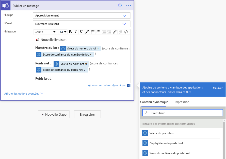Apply italic formatting
The image size is (226, 159).
tap(75, 32)
